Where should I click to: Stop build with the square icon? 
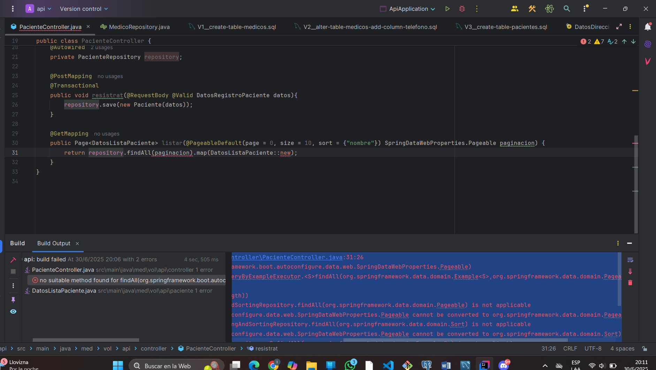(13, 271)
